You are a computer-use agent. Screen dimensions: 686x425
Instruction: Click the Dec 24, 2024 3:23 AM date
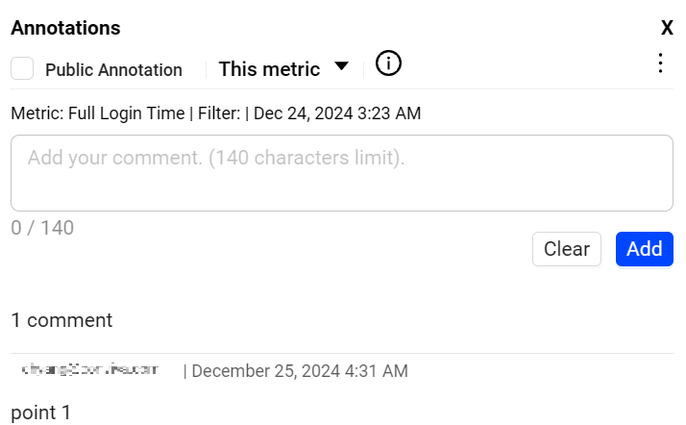click(x=337, y=113)
